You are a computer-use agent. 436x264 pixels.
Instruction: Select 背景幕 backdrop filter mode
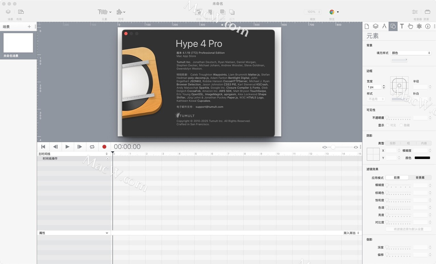(x=420, y=178)
